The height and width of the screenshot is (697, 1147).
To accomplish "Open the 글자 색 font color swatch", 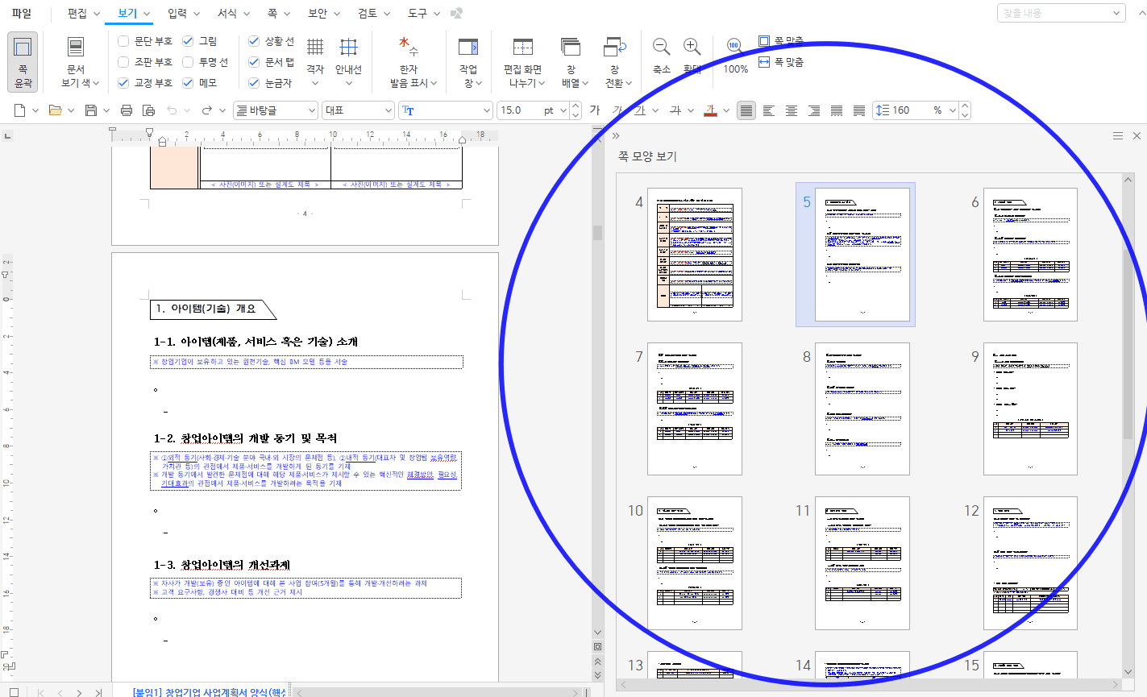I will pos(710,110).
